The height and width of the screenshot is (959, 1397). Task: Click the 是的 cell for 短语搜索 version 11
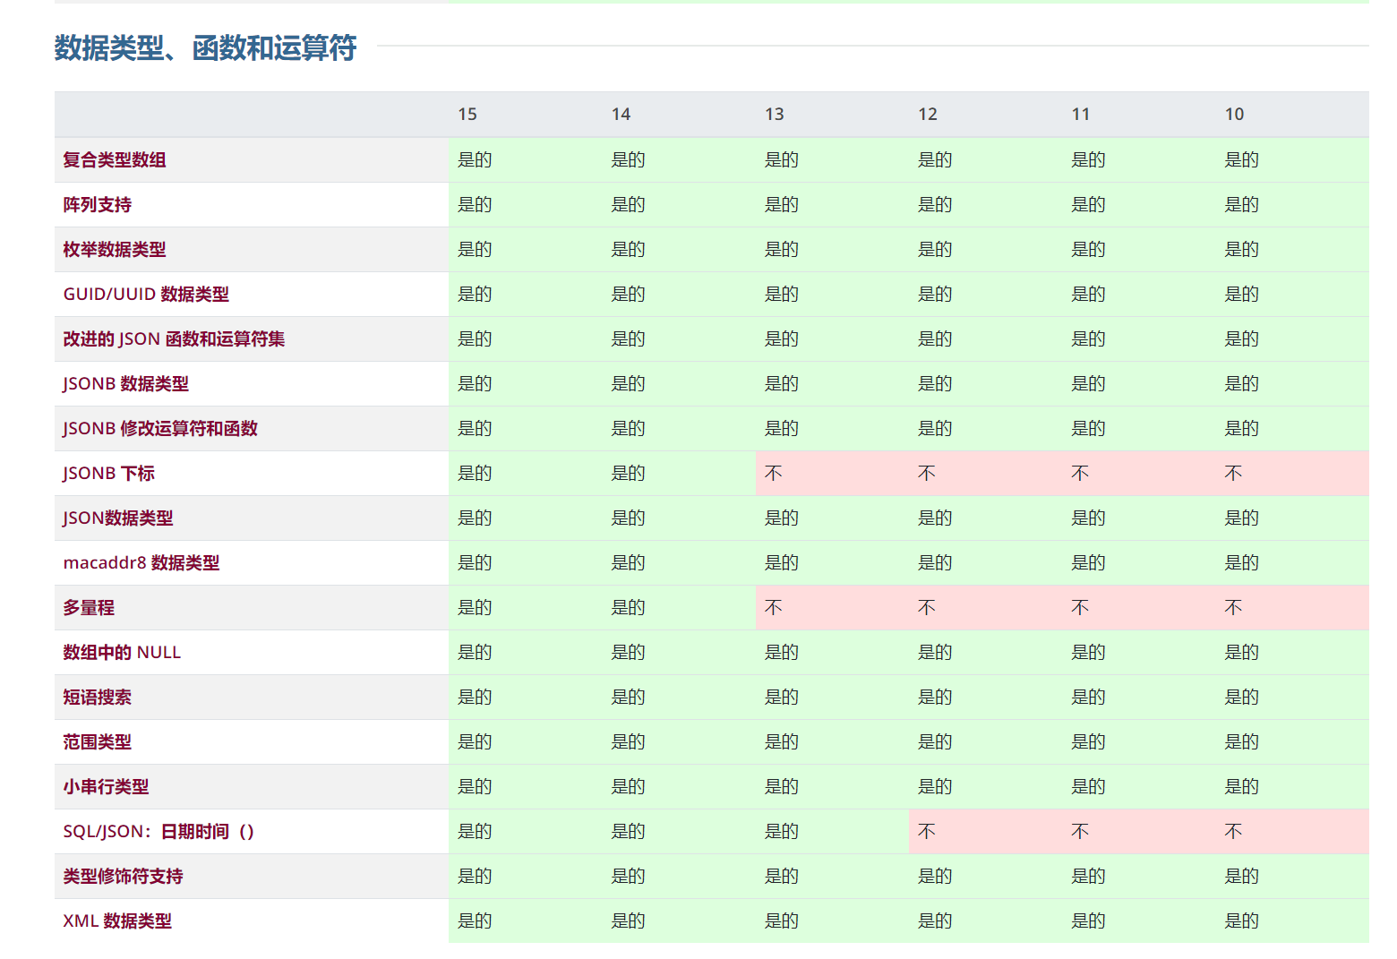1139,698
